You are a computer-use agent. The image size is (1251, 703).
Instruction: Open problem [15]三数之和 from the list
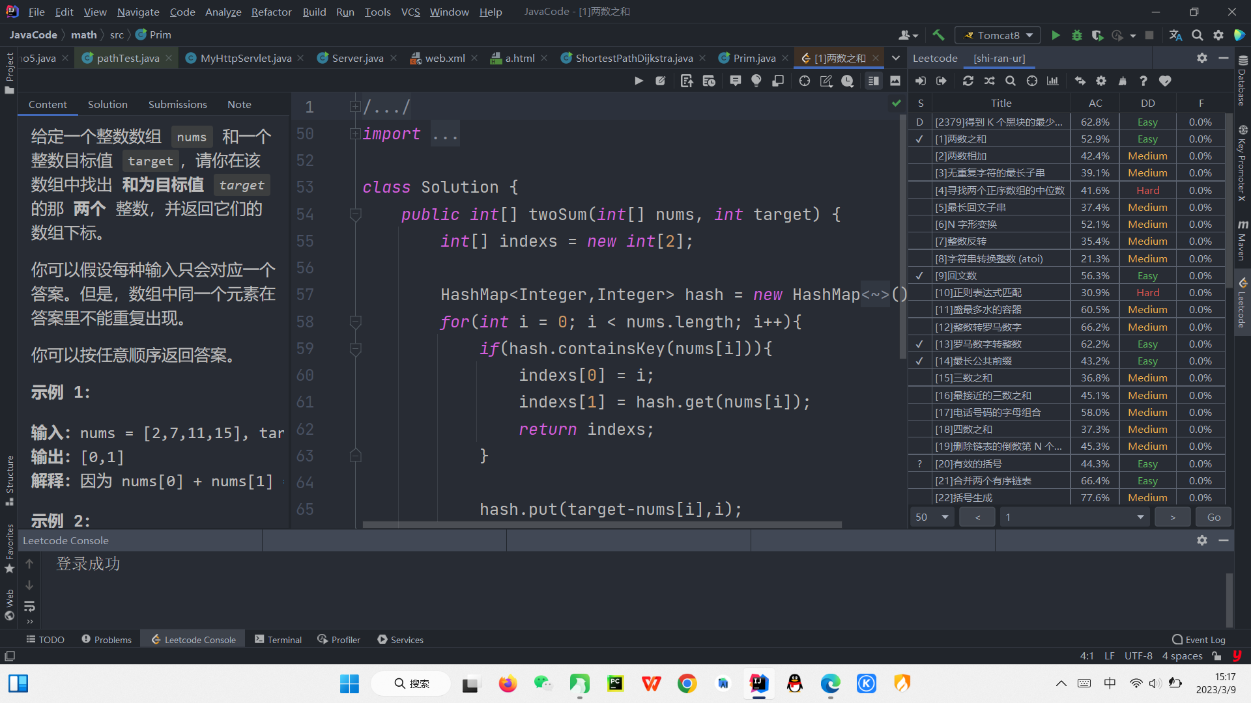964,378
